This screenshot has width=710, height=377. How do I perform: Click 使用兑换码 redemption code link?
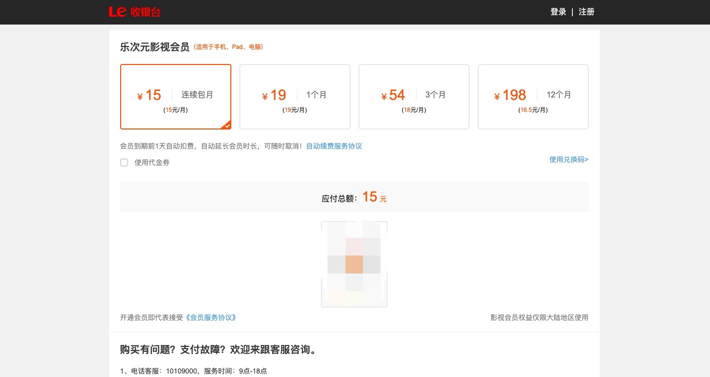pyautogui.click(x=569, y=159)
